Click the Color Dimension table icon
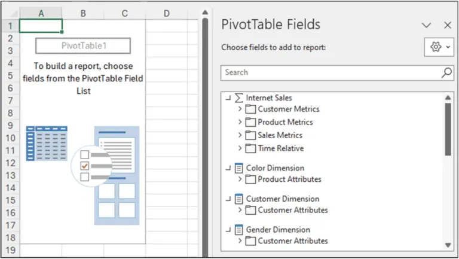459x259 pixels. point(238,168)
